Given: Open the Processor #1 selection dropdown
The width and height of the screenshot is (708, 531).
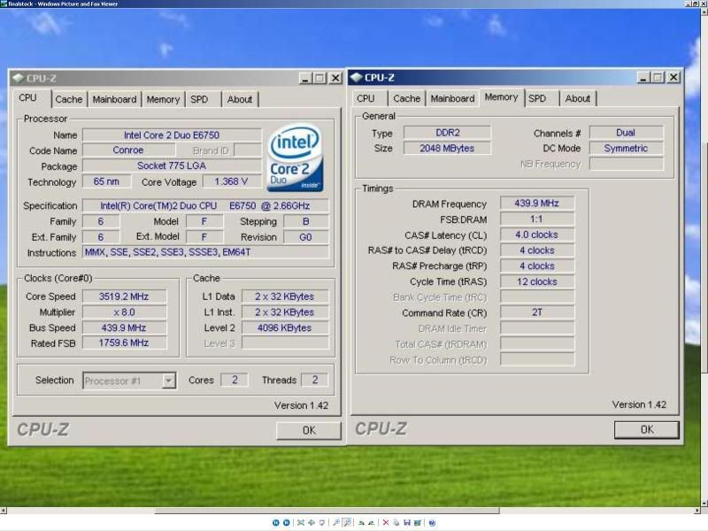Looking at the screenshot, I should click(168, 381).
